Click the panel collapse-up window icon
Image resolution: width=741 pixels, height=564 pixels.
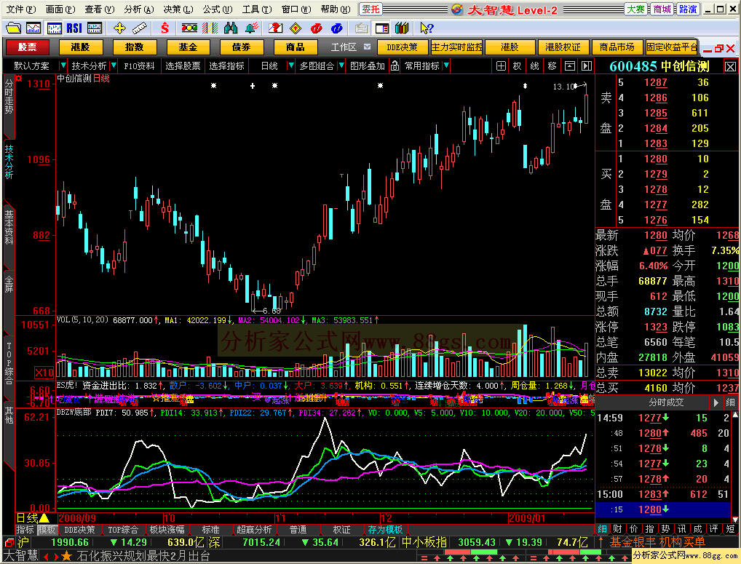[x=569, y=66]
